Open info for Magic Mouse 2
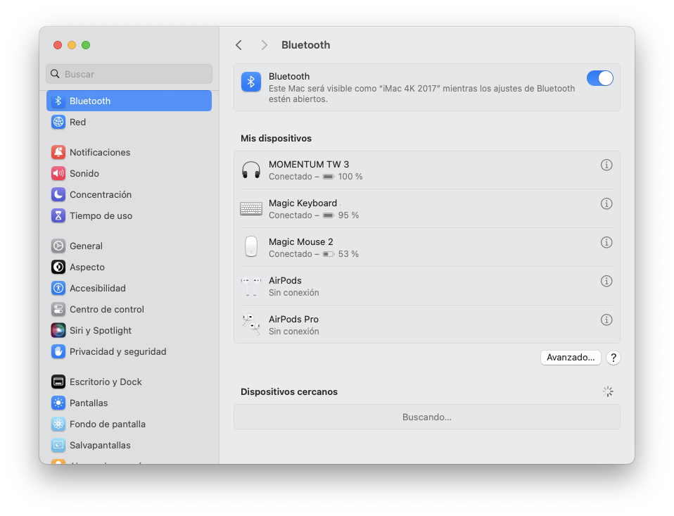The height and width of the screenshot is (516, 674). pyautogui.click(x=606, y=242)
